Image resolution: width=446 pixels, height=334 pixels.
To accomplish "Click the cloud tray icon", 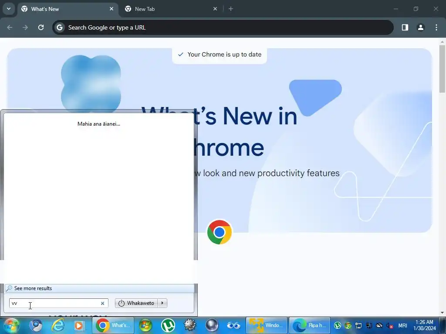I will [x=379, y=325].
